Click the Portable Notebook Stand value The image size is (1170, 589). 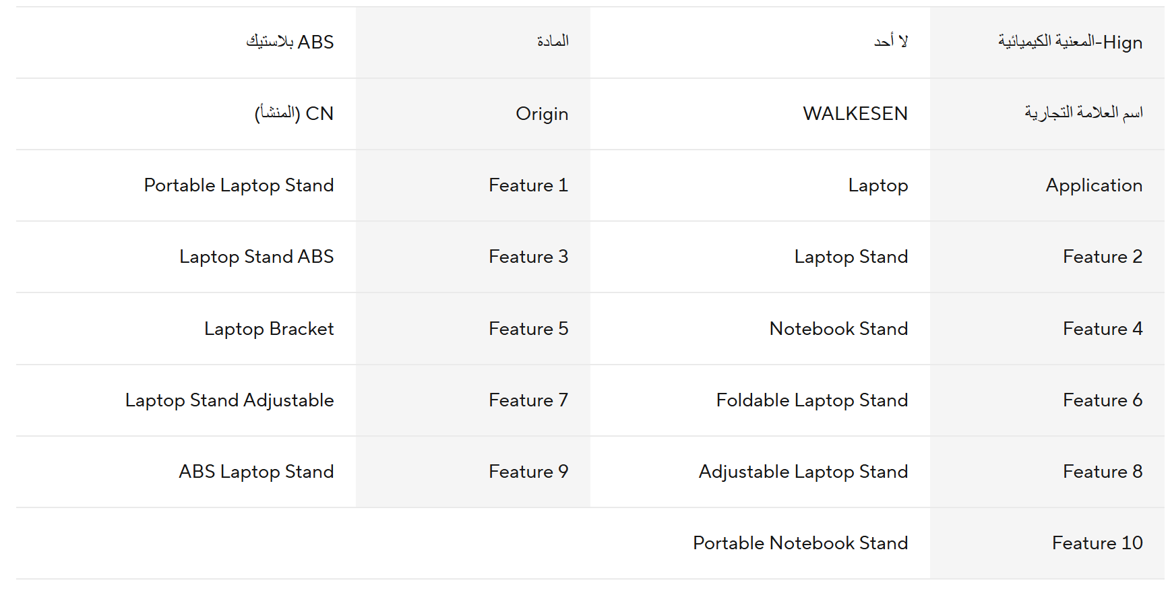[x=800, y=543]
